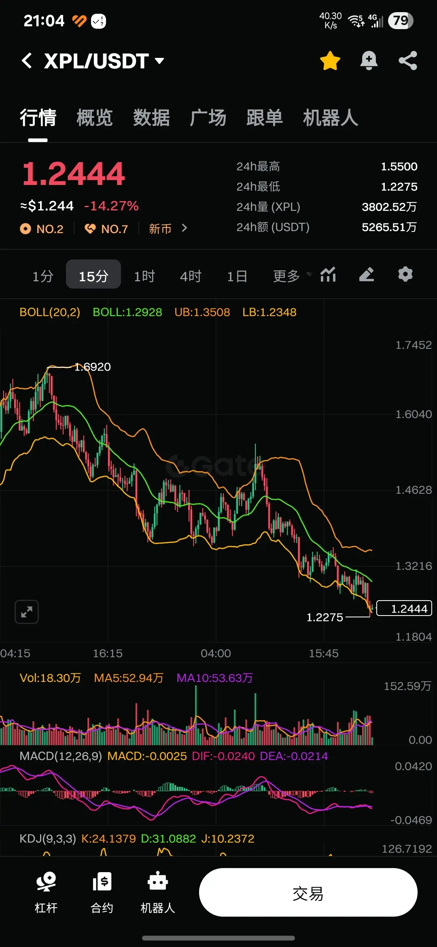Image resolution: width=437 pixels, height=947 pixels.
Task: Tap the 21:04 clock in status bar
Action: (44, 21)
